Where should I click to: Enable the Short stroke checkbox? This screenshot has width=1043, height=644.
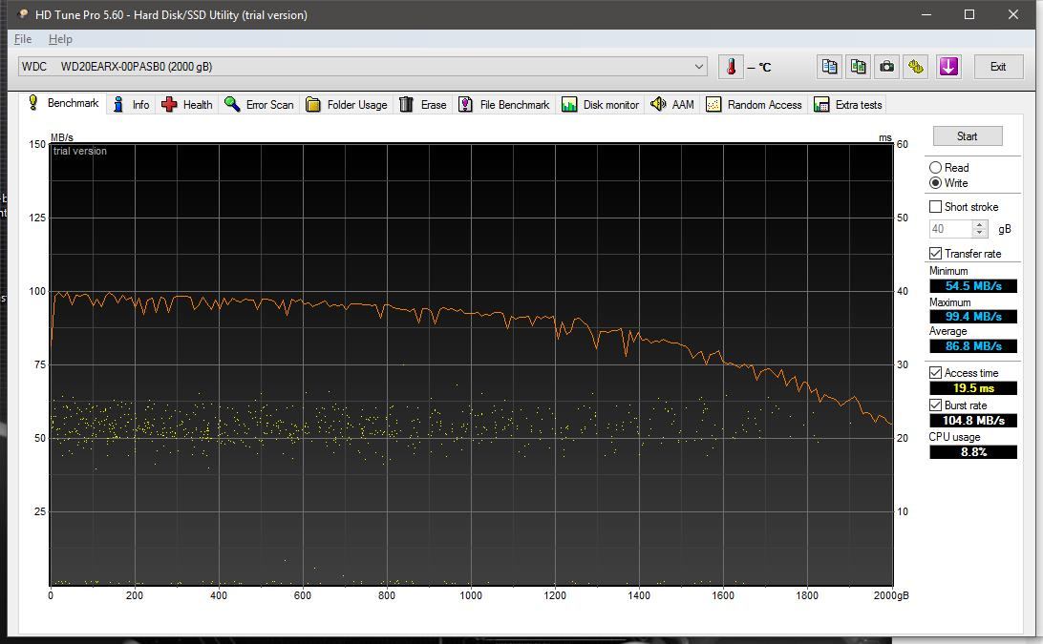[x=935, y=207]
